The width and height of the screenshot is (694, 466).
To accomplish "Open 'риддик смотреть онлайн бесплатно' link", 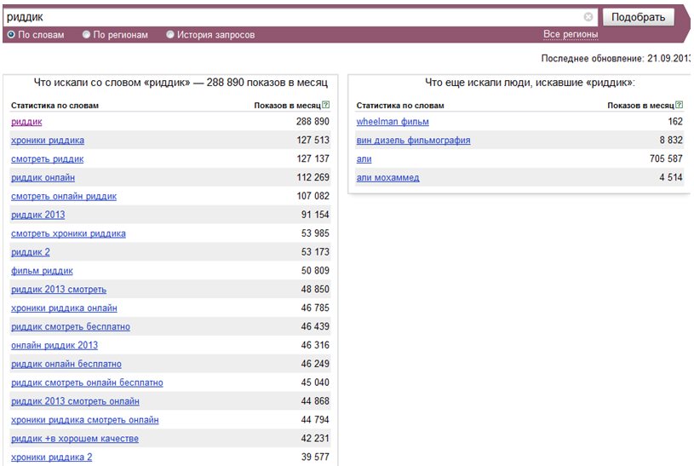I will click(x=87, y=383).
